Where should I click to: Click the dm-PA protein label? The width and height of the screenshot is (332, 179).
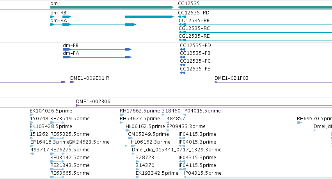[x=71, y=53]
